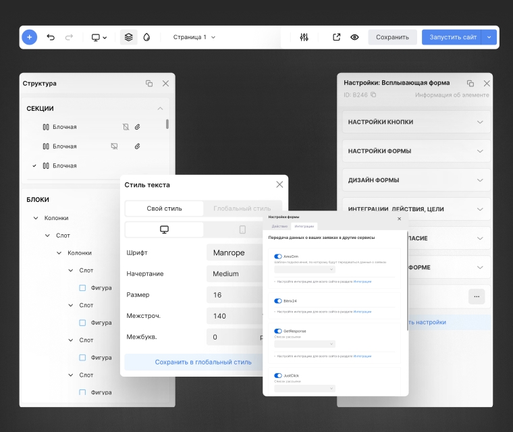The height and width of the screenshot is (432, 513).
Task: Click the droplet color styles icon
Action: coord(146,37)
